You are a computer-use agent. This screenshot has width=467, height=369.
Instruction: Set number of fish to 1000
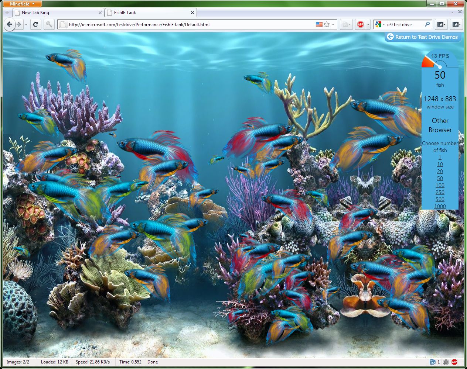pyautogui.click(x=440, y=206)
